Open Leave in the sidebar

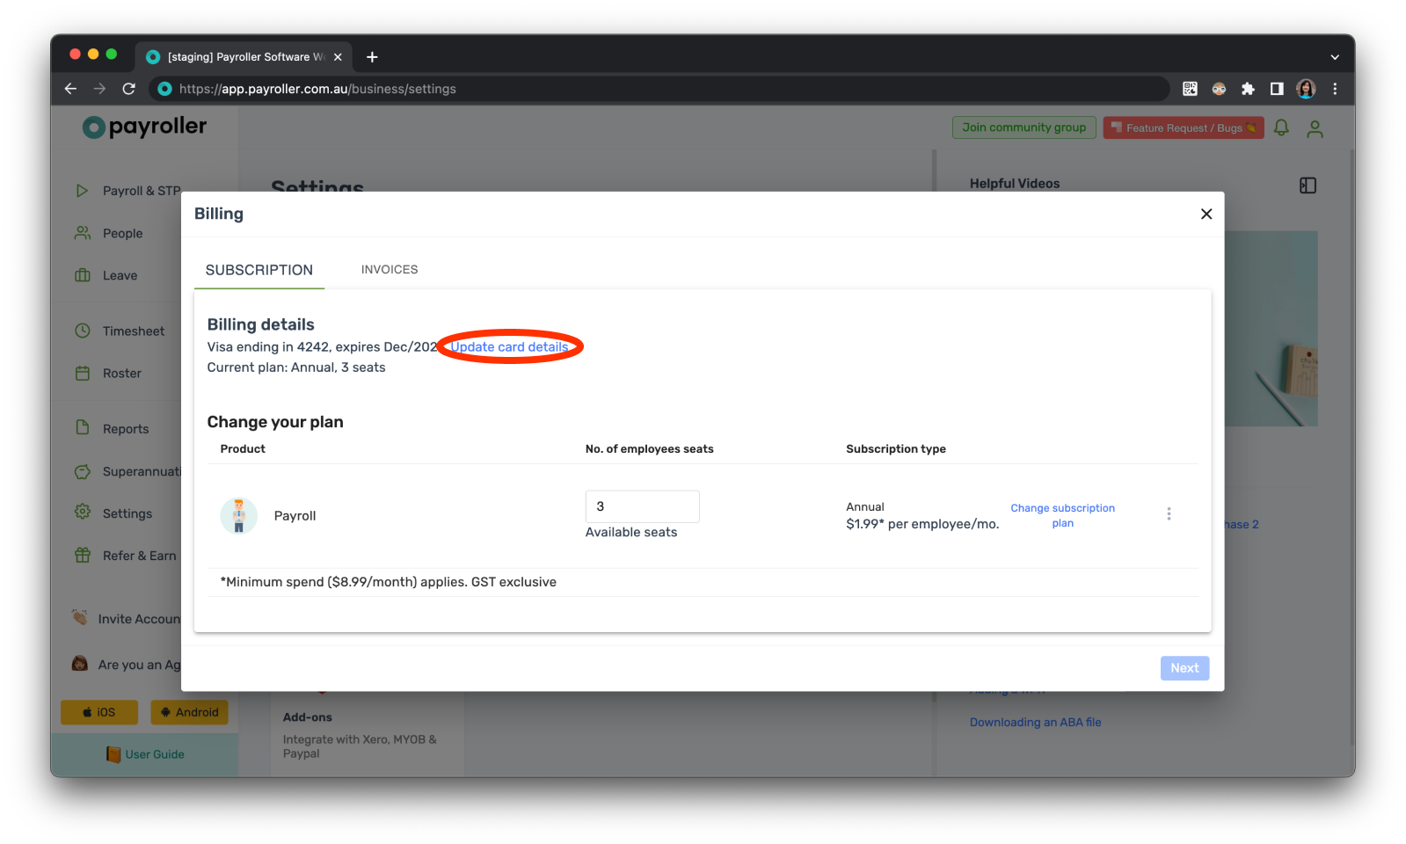120,275
